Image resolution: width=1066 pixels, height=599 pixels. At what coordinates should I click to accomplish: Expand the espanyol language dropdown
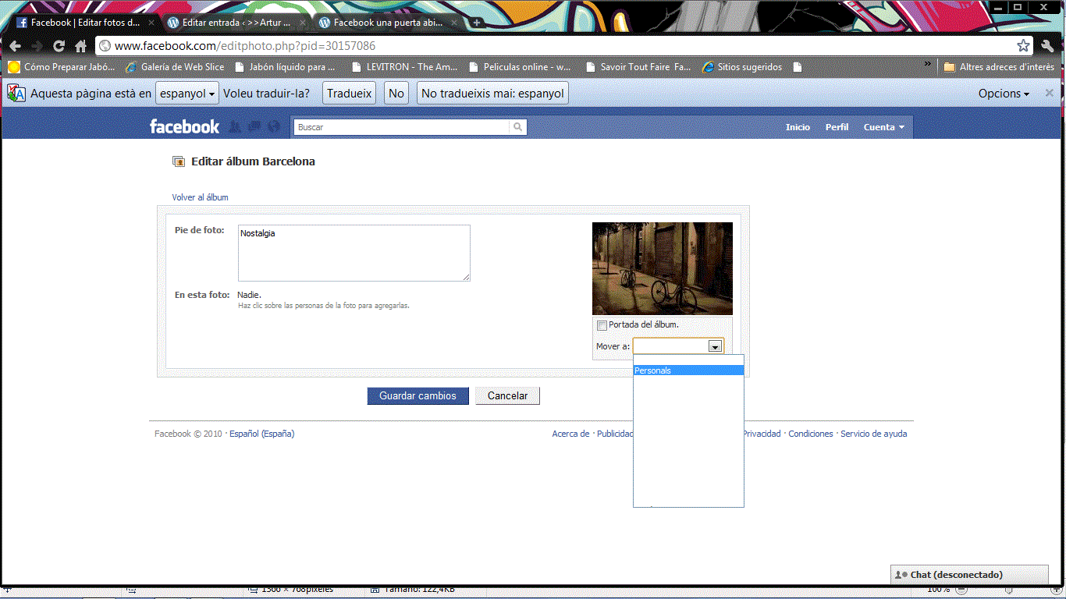click(x=187, y=94)
